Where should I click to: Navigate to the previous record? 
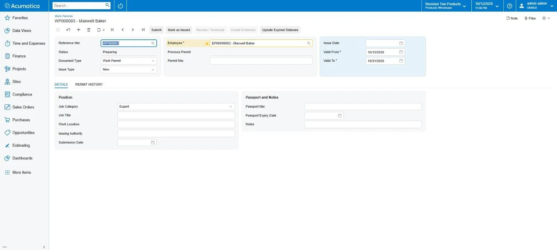pyautogui.click(x=123, y=30)
